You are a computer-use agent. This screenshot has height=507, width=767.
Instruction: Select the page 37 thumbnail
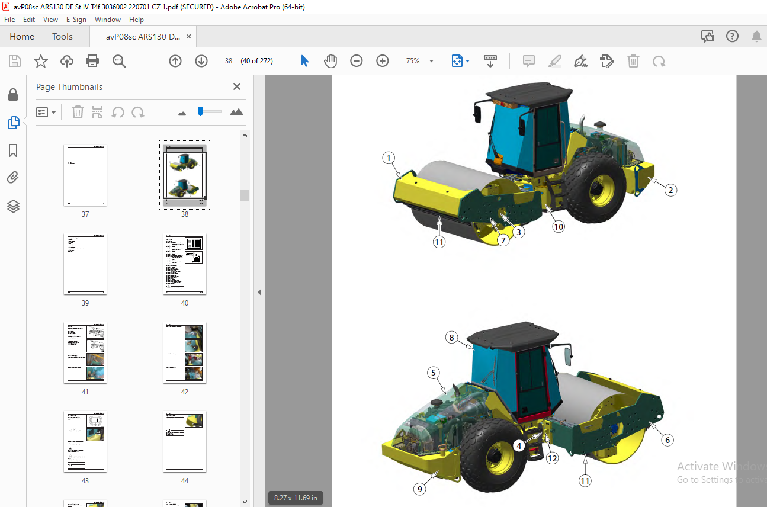pos(85,175)
